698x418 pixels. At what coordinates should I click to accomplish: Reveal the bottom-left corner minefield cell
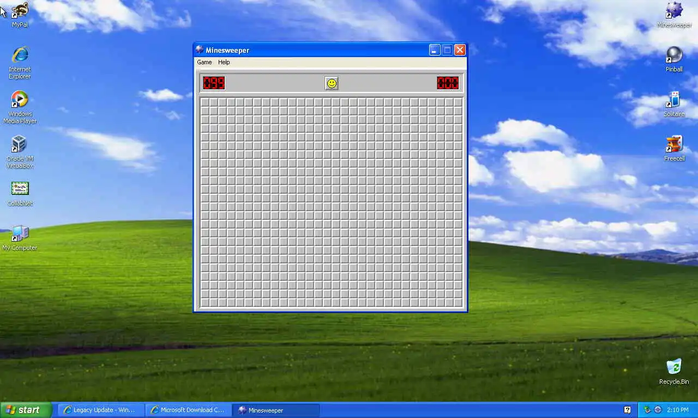pos(205,303)
